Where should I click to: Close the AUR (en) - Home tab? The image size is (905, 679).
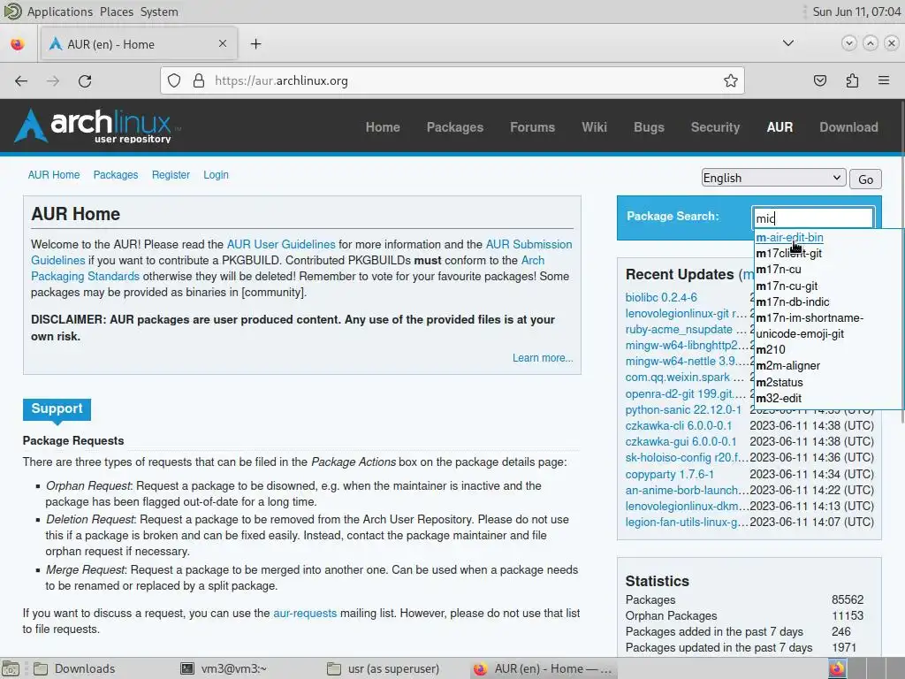coord(223,43)
